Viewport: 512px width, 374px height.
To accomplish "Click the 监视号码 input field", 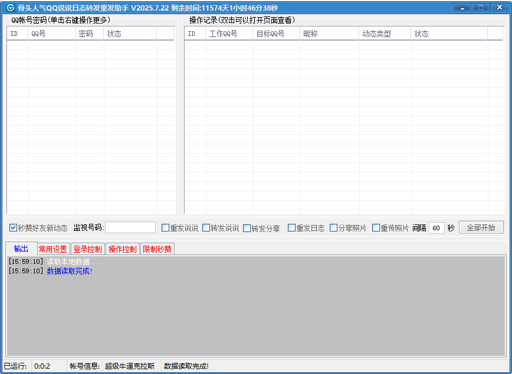I will tap(130, 228).
